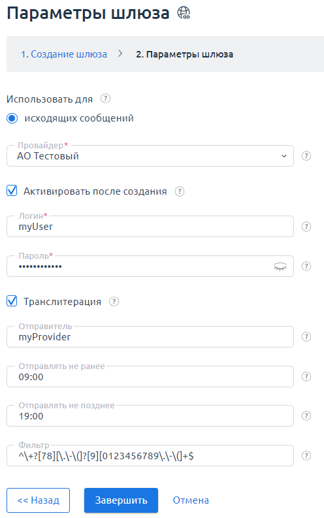The image size is (324, 518).
Task: Click the << Назад button
Action: pyautogui.click(x=38, y=500)
